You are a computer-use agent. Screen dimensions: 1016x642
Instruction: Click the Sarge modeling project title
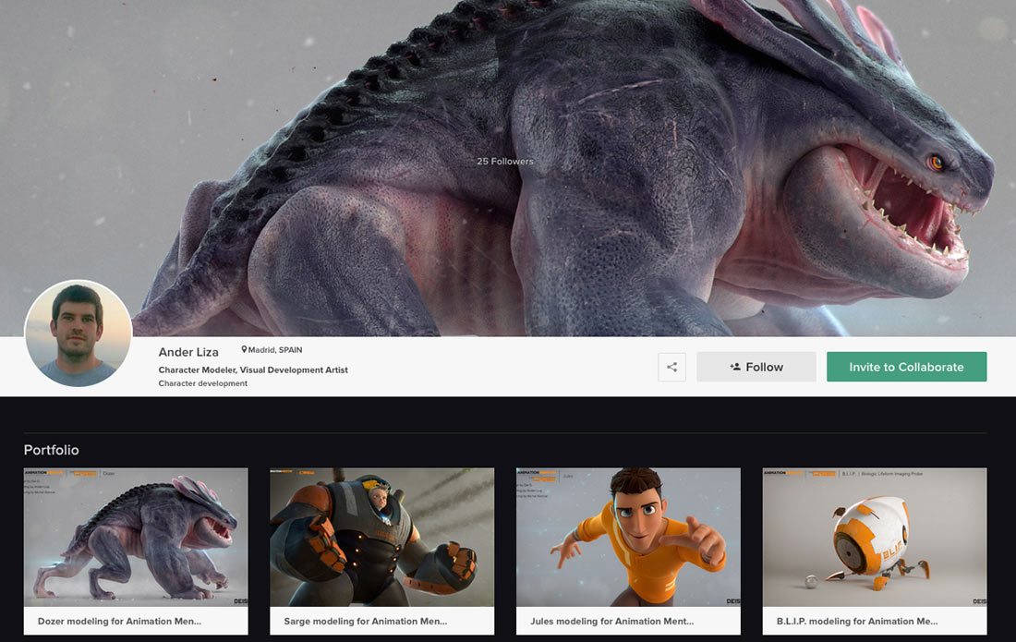[366, 622]
